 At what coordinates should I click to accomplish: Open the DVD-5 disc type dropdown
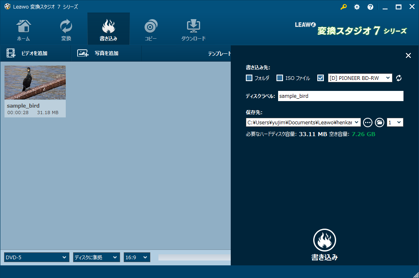click(x=36, y=257)
